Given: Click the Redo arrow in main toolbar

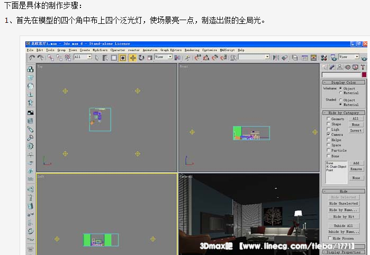Looking at the screenshot, I should (x=40, y=57).
